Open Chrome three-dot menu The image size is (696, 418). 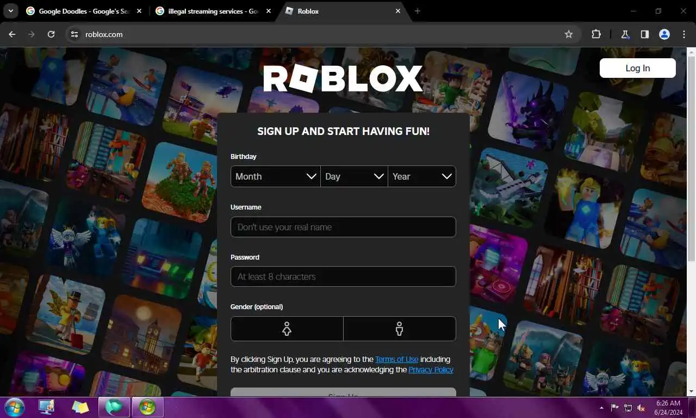684,34
